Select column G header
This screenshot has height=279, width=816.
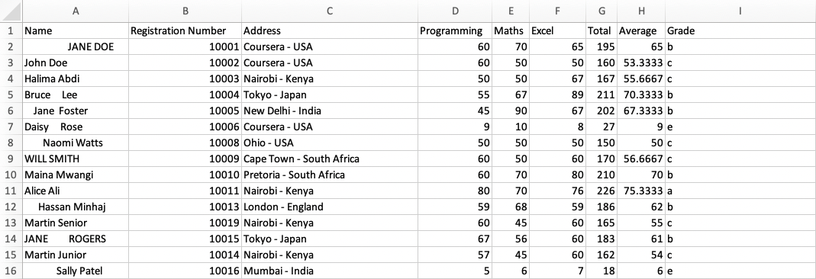(x=602, y=11)
